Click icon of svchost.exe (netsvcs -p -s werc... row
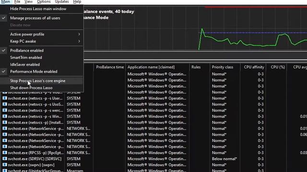Viewport: 307px width, 172px height. point(5,110)
